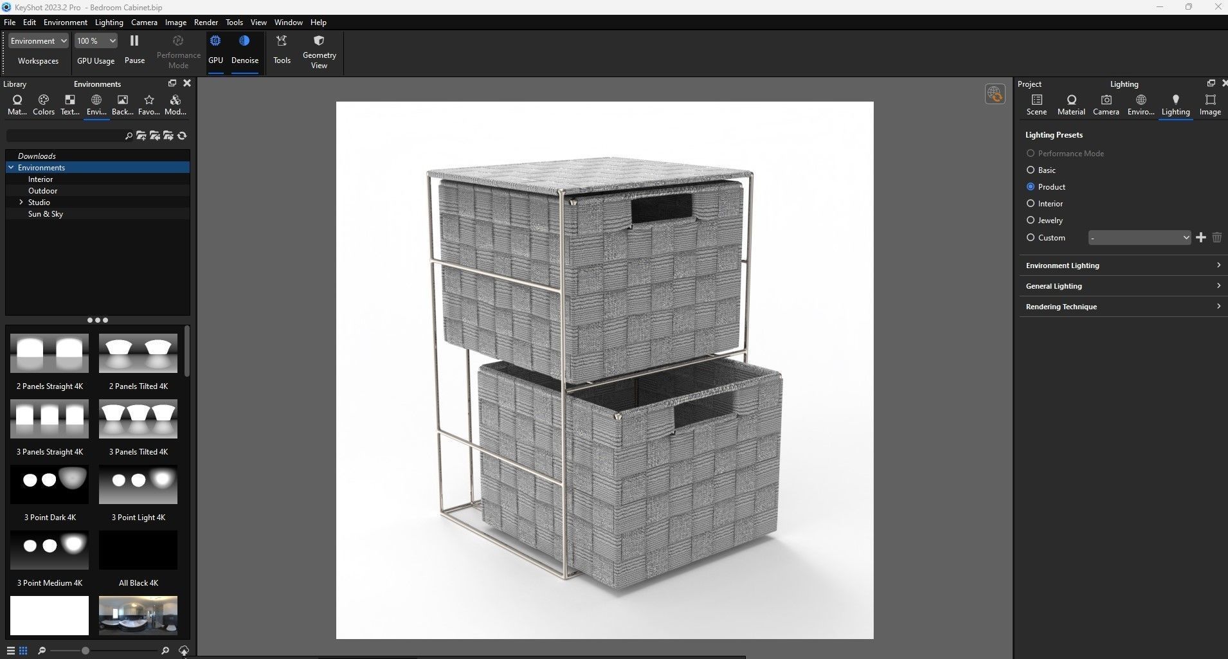
Task: Switch library to list view
Action: pos(11,651)
